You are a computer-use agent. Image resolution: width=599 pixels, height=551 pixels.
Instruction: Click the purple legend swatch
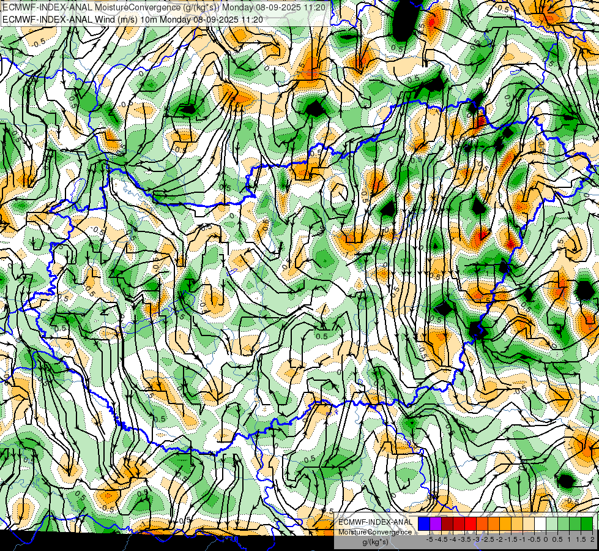(x=436, y=524)
